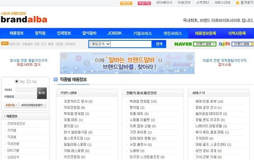The image size is (254, 160).
Task: Focus the main search text field
Action: click(131, 44)
